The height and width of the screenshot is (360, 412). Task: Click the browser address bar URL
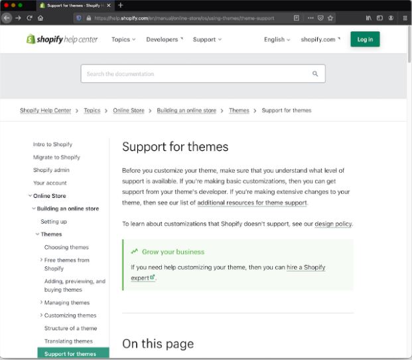coord(184,18)
